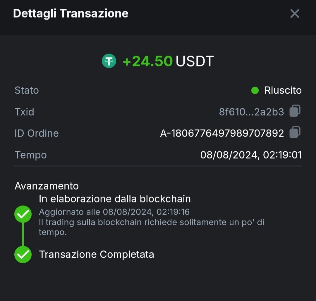Click the Riuscito status text
Image resolution: width=316 pixels, height=301 pixels.
283,90
